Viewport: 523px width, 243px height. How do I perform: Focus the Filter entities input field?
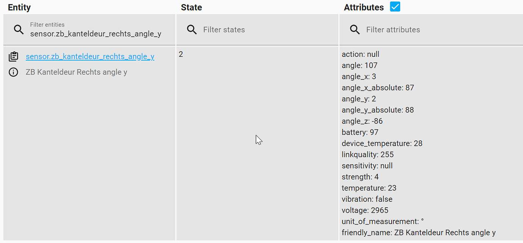[x=96, y=34]
